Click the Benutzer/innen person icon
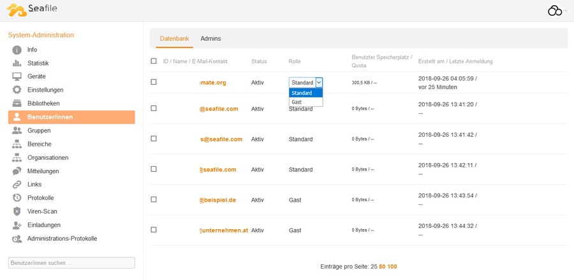This screenshot has width=574, height=280. (17, 117)
